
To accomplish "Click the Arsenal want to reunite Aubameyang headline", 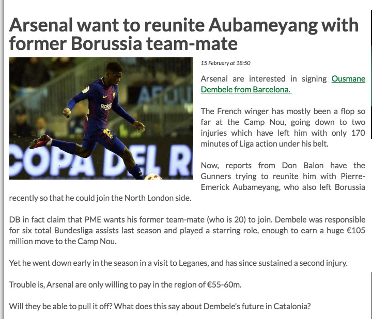I will [183, 34].
